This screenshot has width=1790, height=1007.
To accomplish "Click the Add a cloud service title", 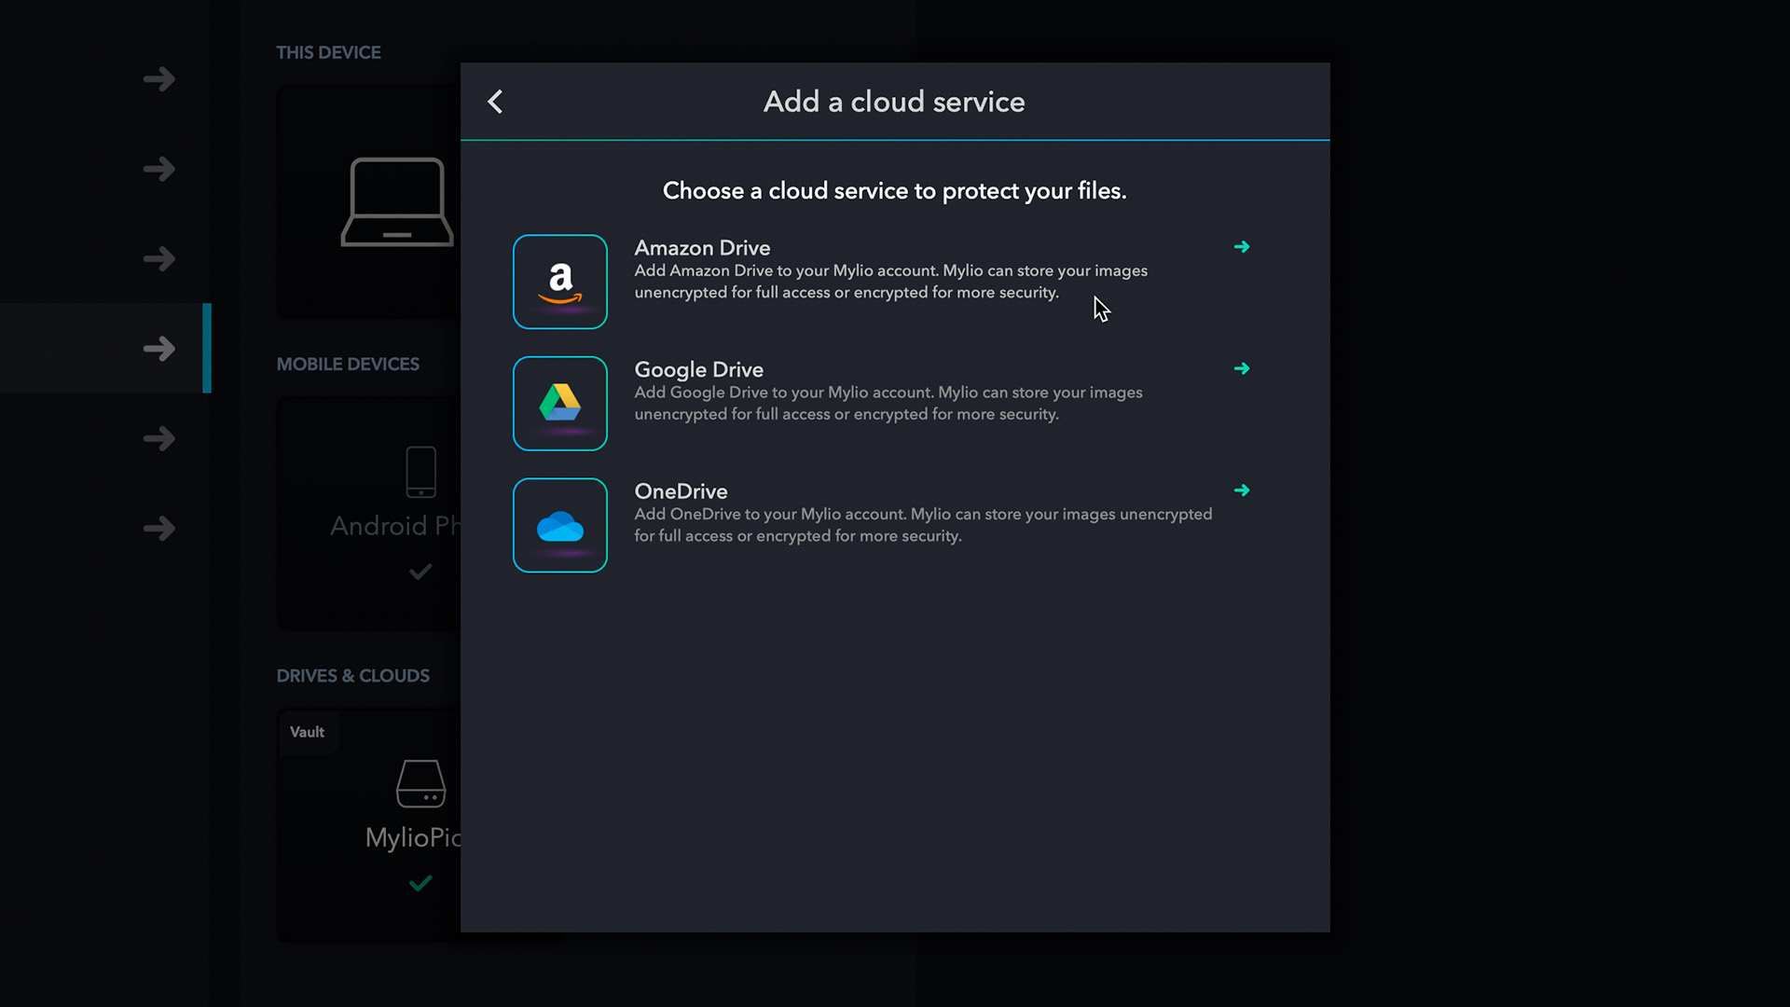I will 894,102.
